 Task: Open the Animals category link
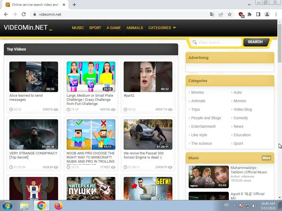[198, 101]
